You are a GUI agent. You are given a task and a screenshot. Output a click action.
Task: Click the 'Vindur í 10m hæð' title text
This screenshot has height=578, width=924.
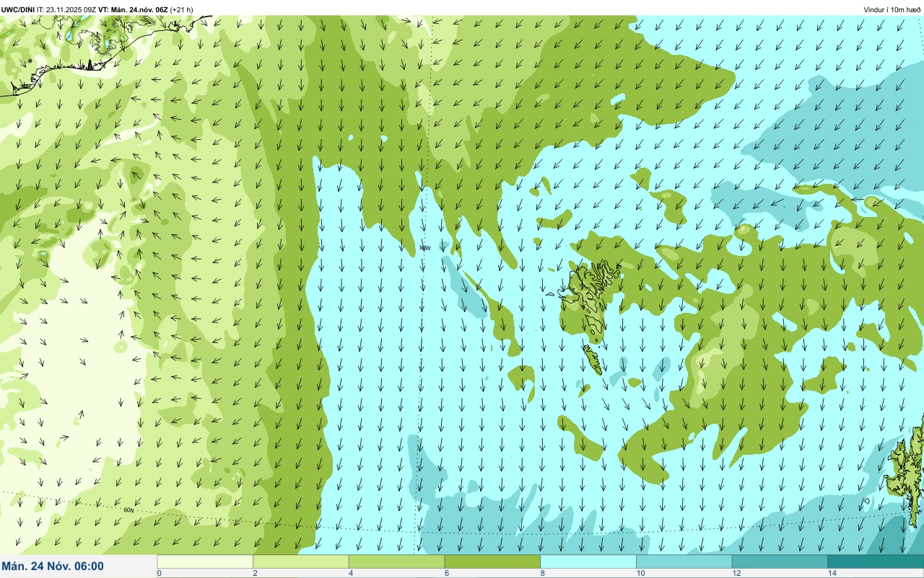coord(892,9)
